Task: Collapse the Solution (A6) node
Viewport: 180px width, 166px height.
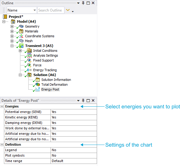Action: (20, 75)
